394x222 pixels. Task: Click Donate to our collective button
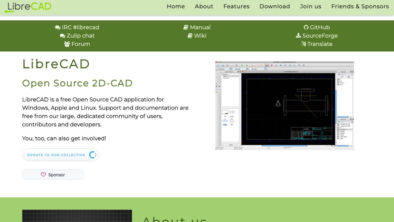pyautogui.click(x=61, y=155)
